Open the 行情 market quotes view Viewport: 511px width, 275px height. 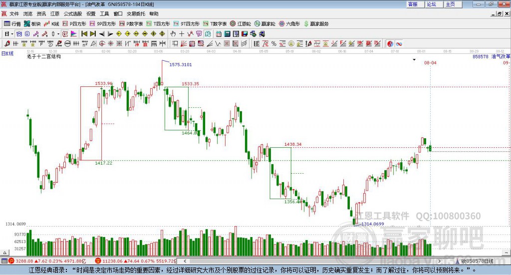pos(12,24)
